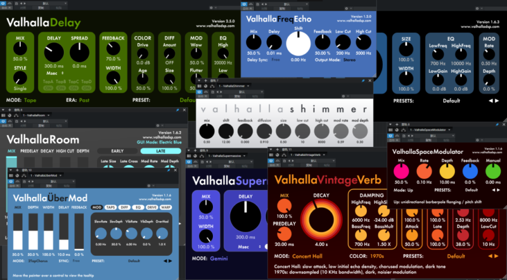Click the ÜberMod SlowRate knob

click(x=100, y=233)
